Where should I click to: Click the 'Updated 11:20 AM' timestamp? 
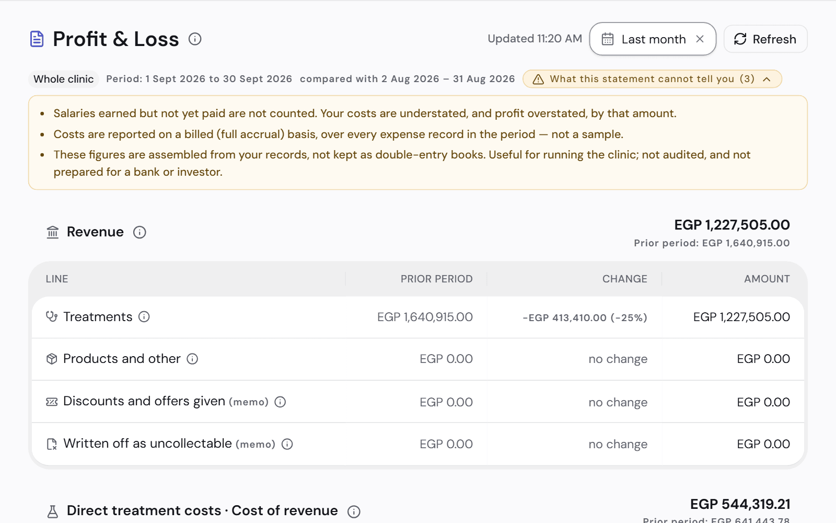[x=535, y=39]
